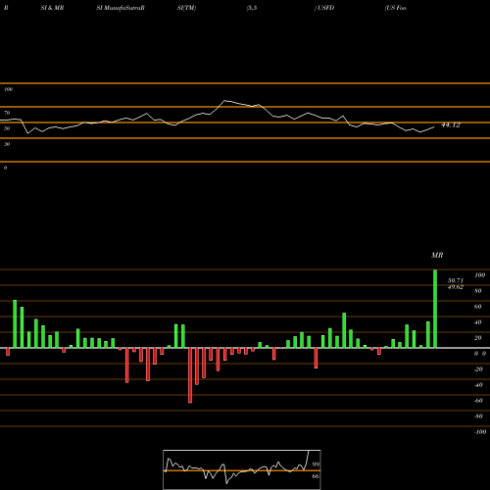490x490 pixels.
Task: Click the 'SI(TM)' header text
Action: 186,8
